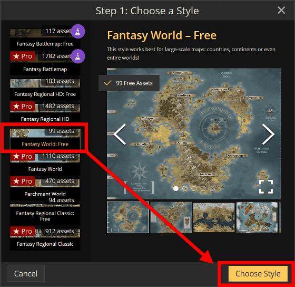The height and width of the screenshot is (287, 295).
Task: Choose the Fantasy Regional Classic: Free style
Action: tap(45, 212)
